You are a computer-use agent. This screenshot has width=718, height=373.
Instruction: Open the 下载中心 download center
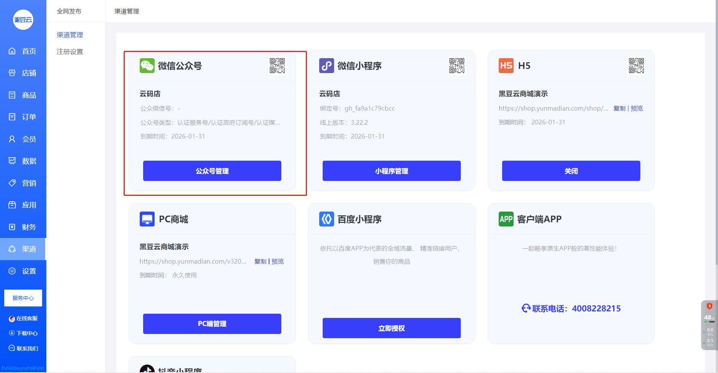click(x=23, y=333)
